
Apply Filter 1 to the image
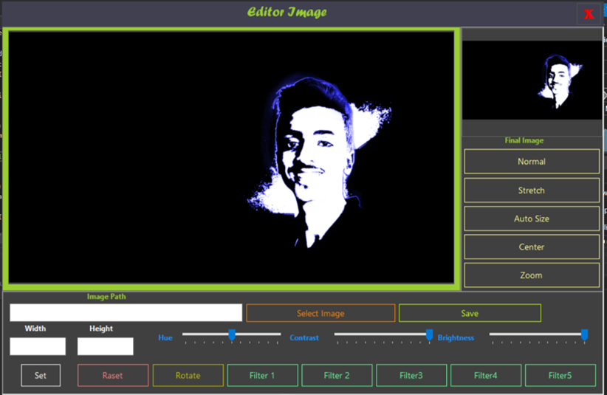click(x=262, y=376)
